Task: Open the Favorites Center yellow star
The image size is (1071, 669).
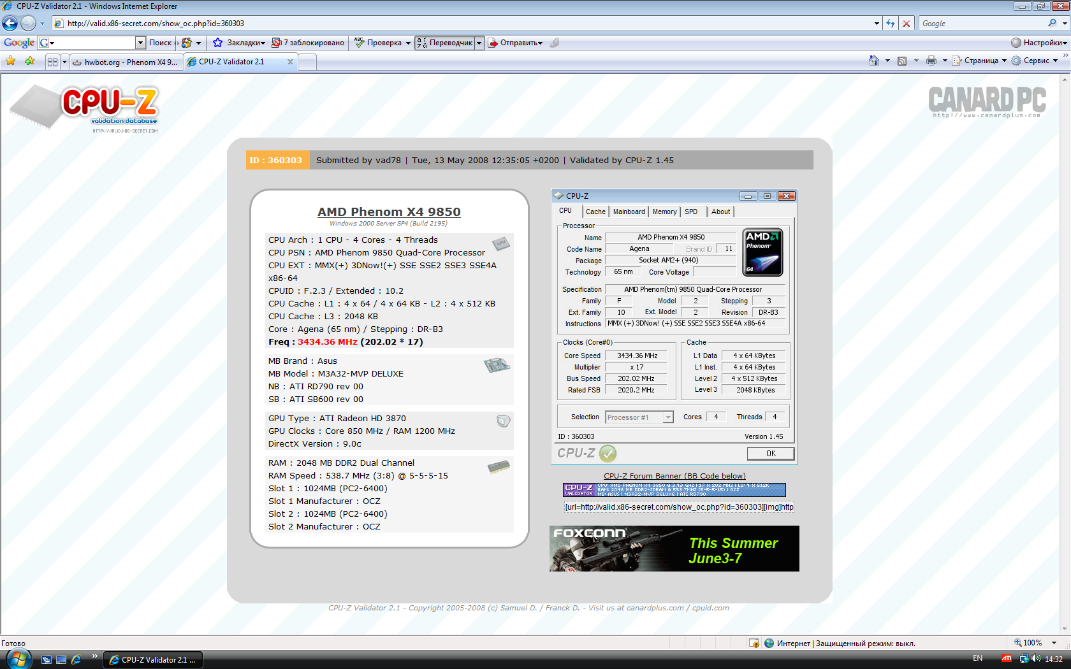Action: (x=11, y=61)
